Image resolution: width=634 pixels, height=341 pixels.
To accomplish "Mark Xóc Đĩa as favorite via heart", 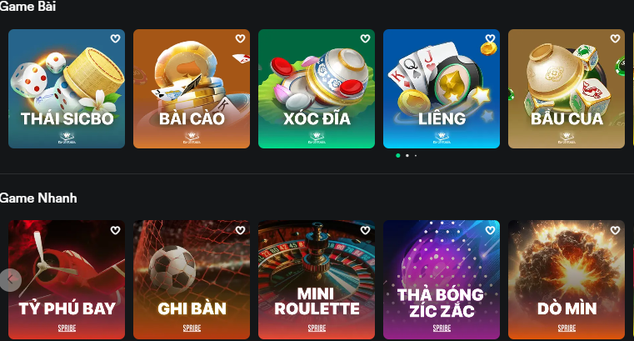I will click(x=365, y=38).
